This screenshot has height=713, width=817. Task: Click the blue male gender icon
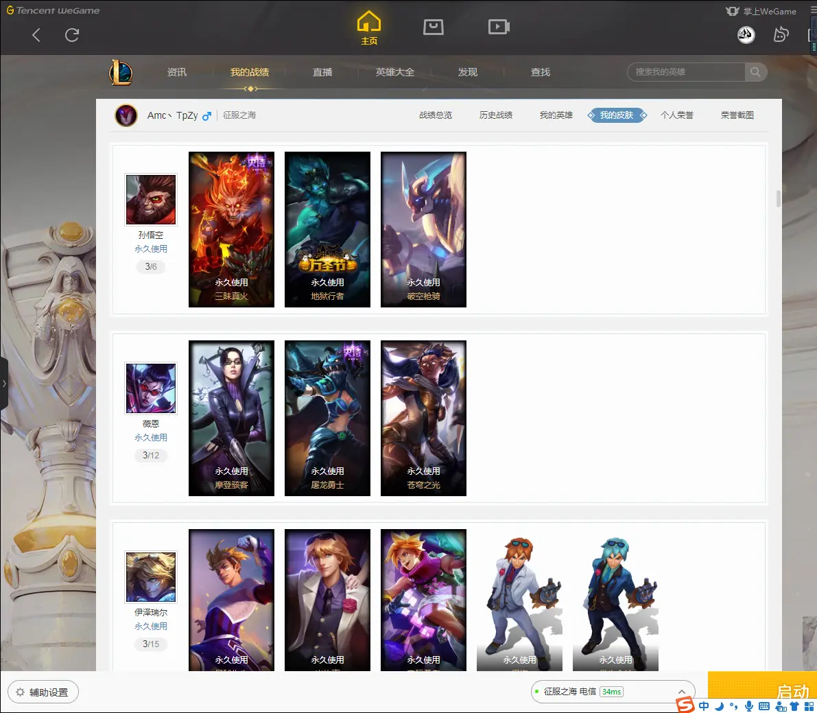207,116
